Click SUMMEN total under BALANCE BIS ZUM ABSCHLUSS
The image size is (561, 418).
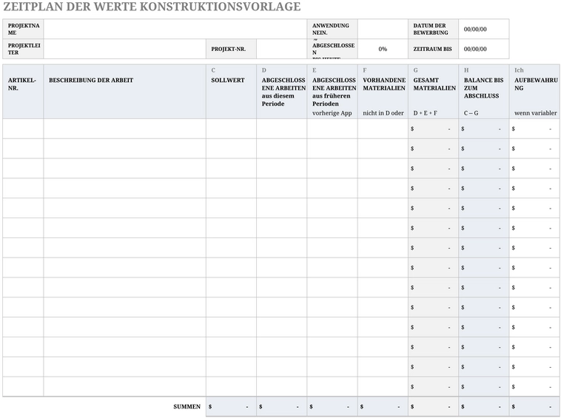tap(484, 407)
